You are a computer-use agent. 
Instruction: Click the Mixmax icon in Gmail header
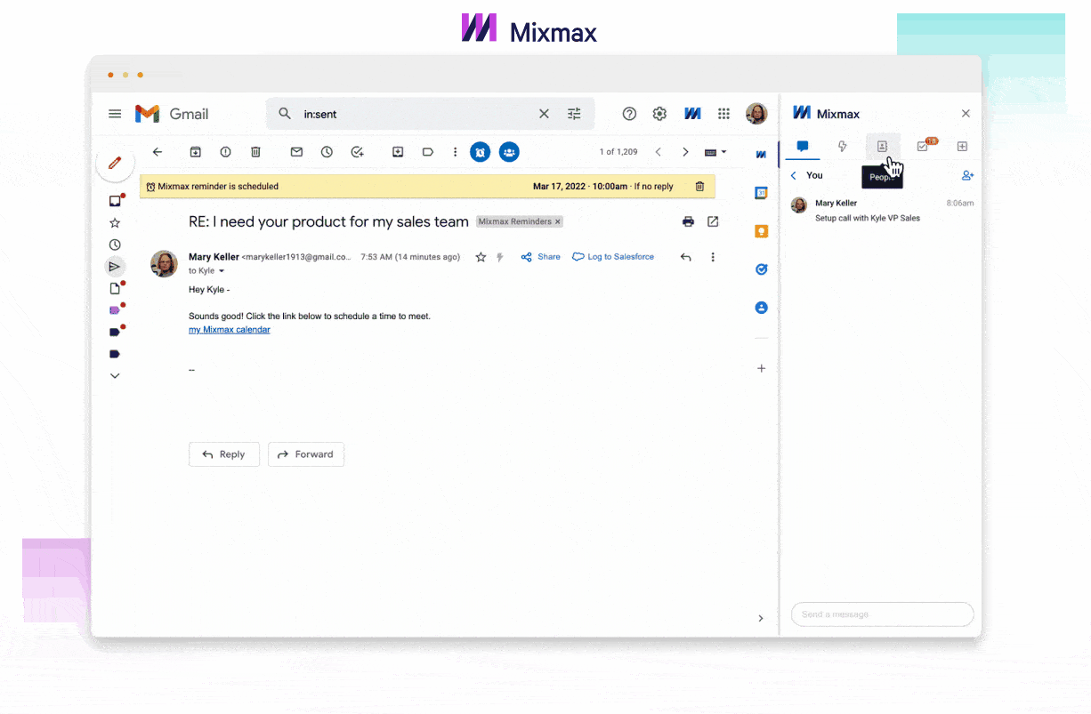692,114
